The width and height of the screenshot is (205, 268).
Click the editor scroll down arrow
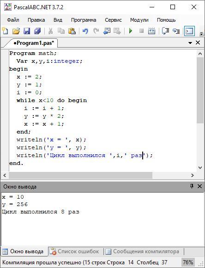[200, 168]
